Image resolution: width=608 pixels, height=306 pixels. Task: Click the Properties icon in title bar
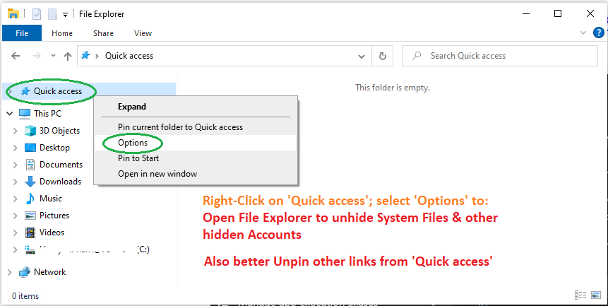click(37, 14)
